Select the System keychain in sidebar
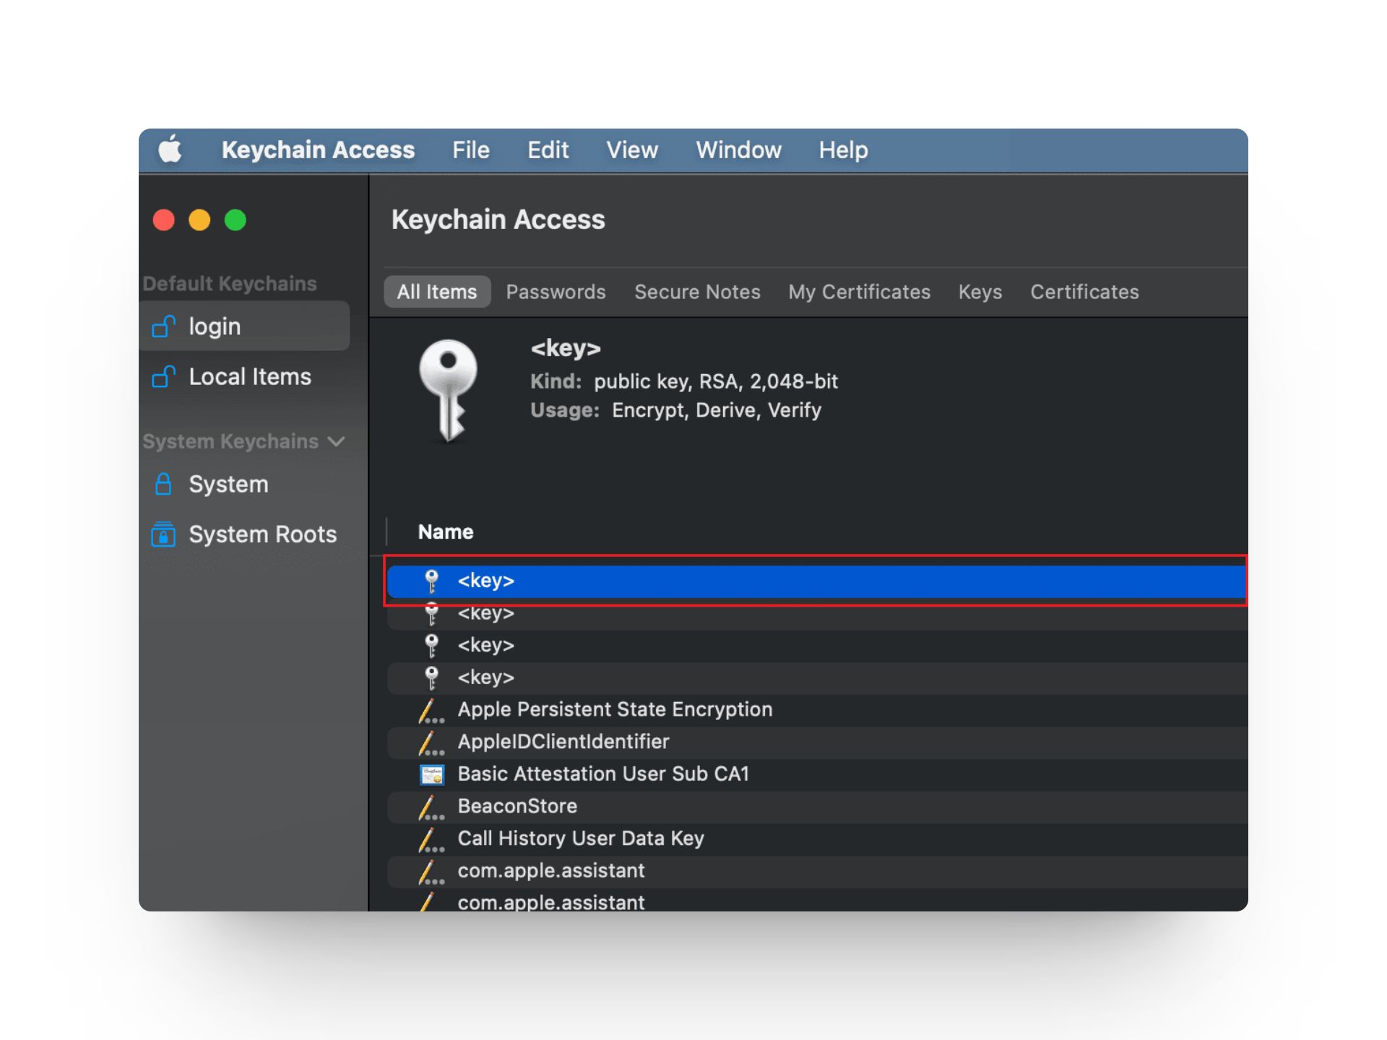 tap(228, 484)
